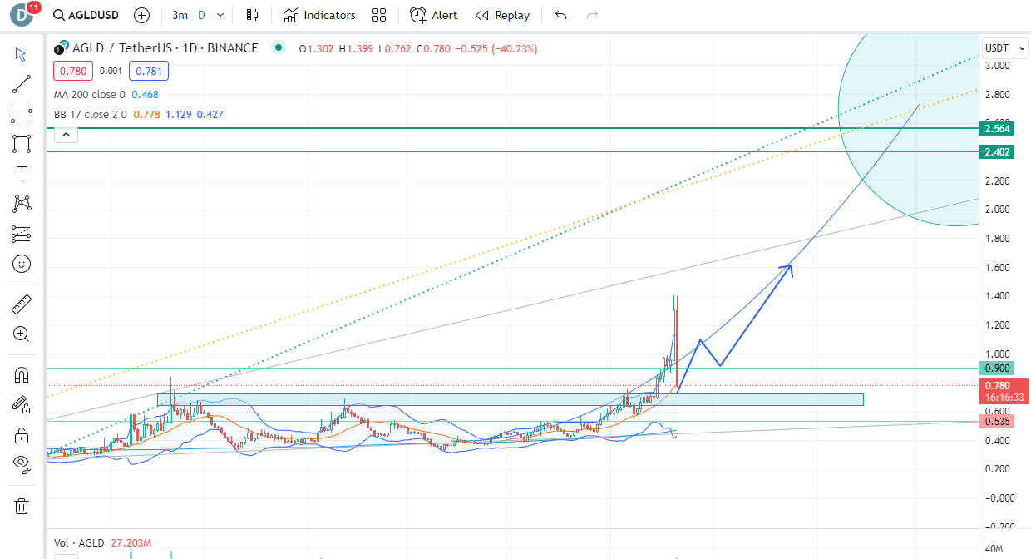Viewport: 1031px width, 559px height.
Task: Hide all drawings with eye icon
Action: [x=22, y=464]
